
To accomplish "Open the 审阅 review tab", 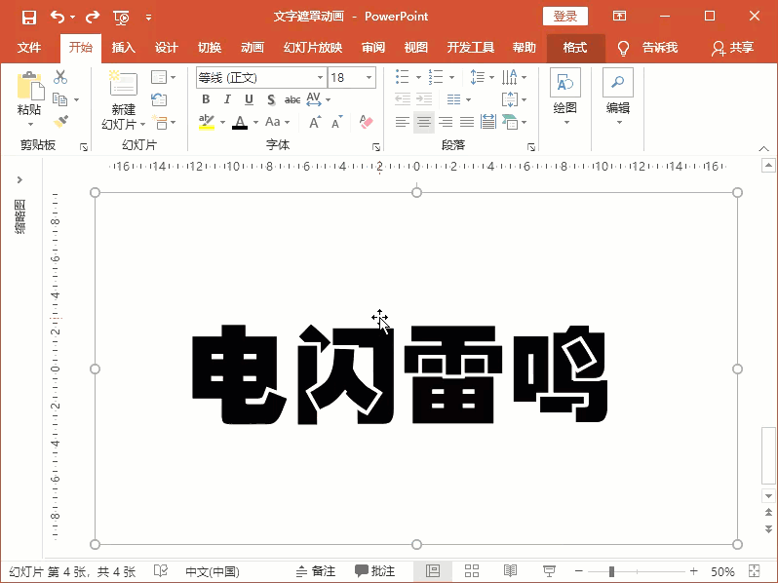I will (373, 48).
